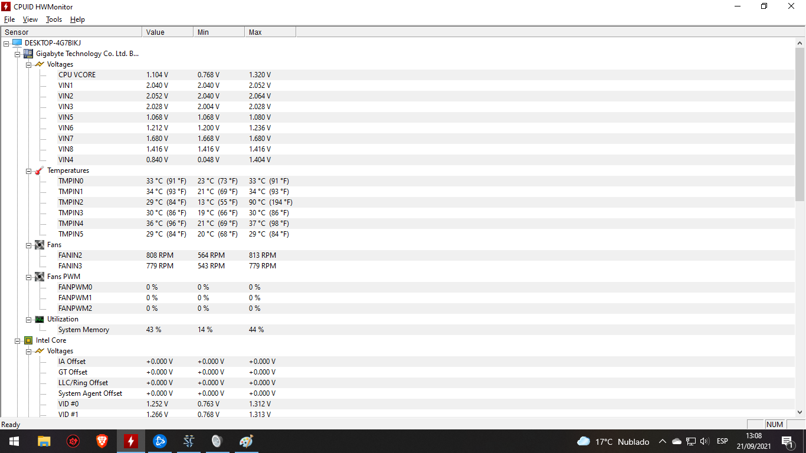The image size is (806, 453).
Task: Click the voltage icon under Intel Core
Action: pyautogui.click(x=40, y=351)
